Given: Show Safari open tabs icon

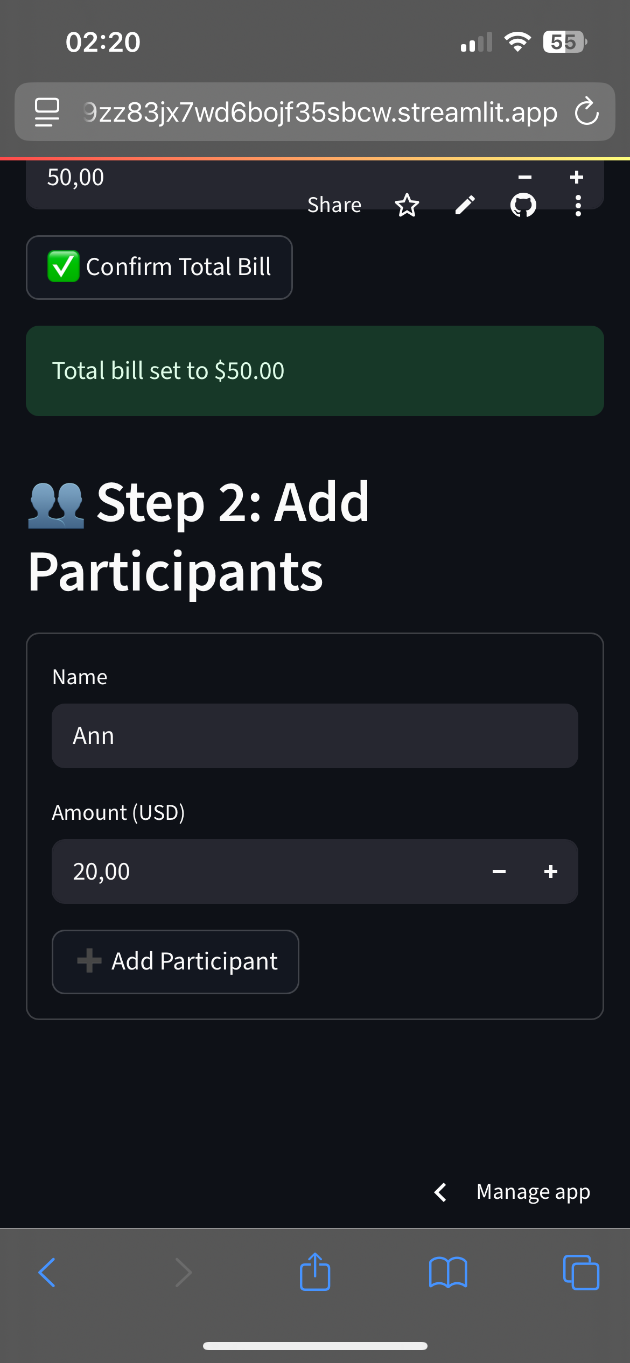Looking at the screenshot, I should pyautogui.click(x=581, y=1273).
